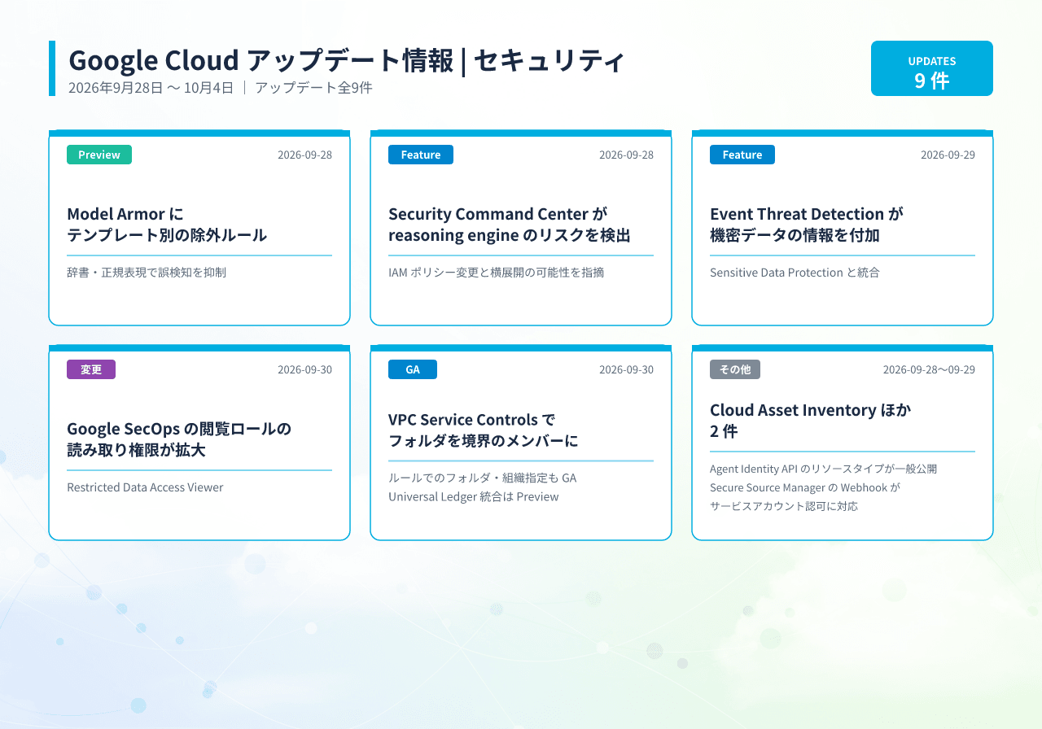Click the text IAM ポリシー変更と横展開の可能性を指摘
This screenshot has width=1042, height=729.
497,273
